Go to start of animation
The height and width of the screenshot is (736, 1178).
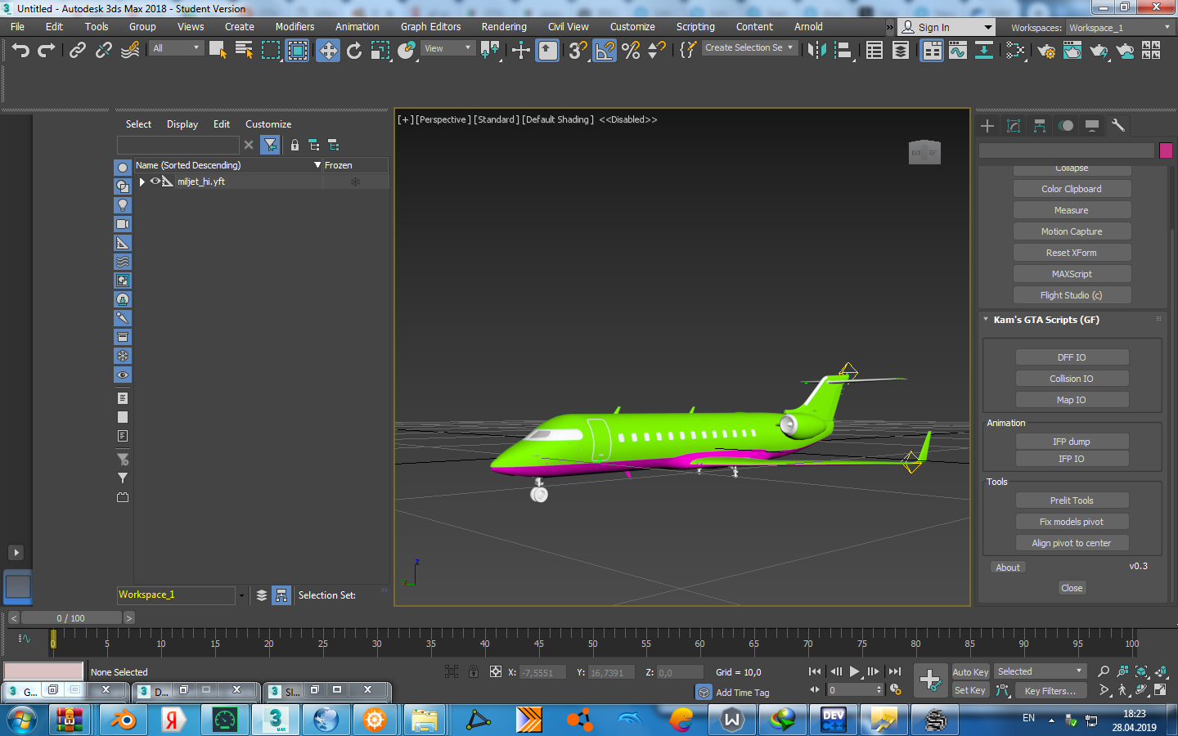click(x=815, y=671)
